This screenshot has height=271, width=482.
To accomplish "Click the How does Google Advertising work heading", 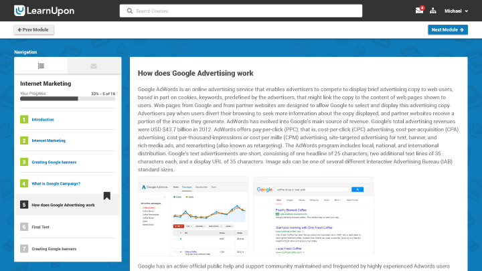I will click(195, 73).
